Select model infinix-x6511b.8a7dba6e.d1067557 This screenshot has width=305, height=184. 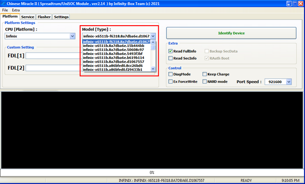coord(116,62)
